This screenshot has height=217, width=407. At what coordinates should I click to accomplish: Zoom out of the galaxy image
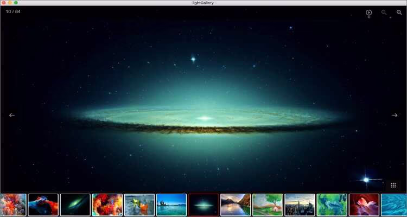pyautogui.click(x=384, y=12)
